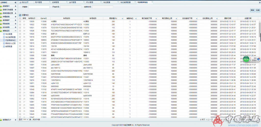Click the blue plus on the floating widget

(258, 59)
